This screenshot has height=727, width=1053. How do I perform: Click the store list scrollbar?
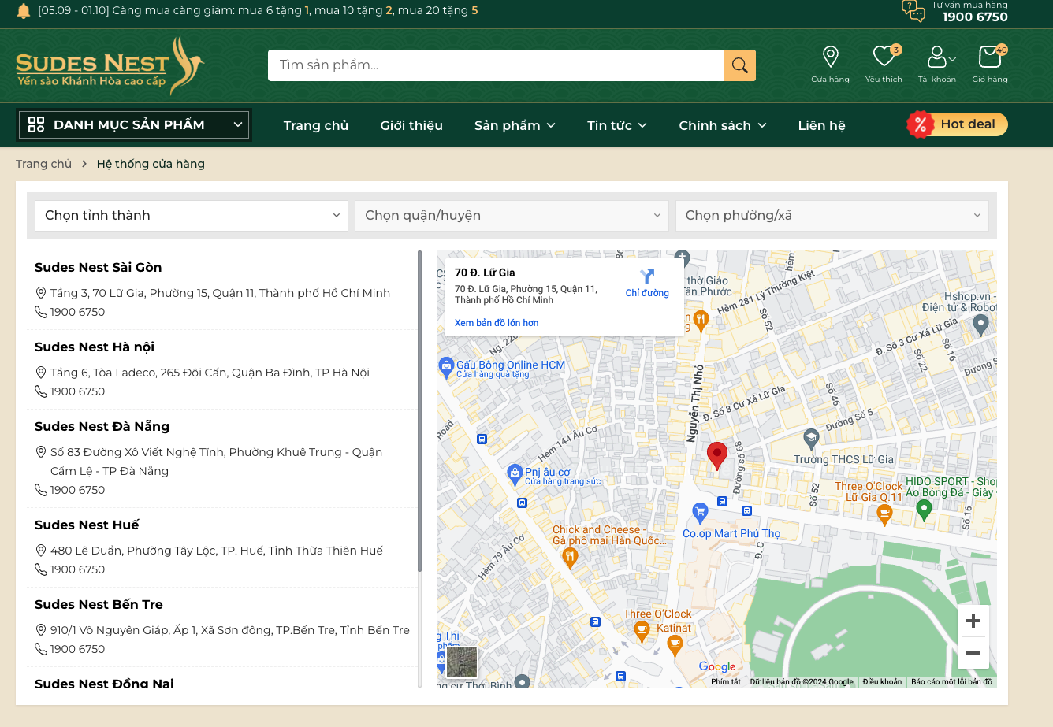[x=419, y=410]
